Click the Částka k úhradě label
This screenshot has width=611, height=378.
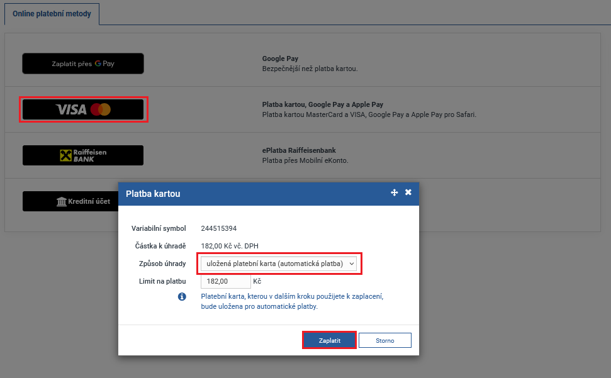pos(160,246)
